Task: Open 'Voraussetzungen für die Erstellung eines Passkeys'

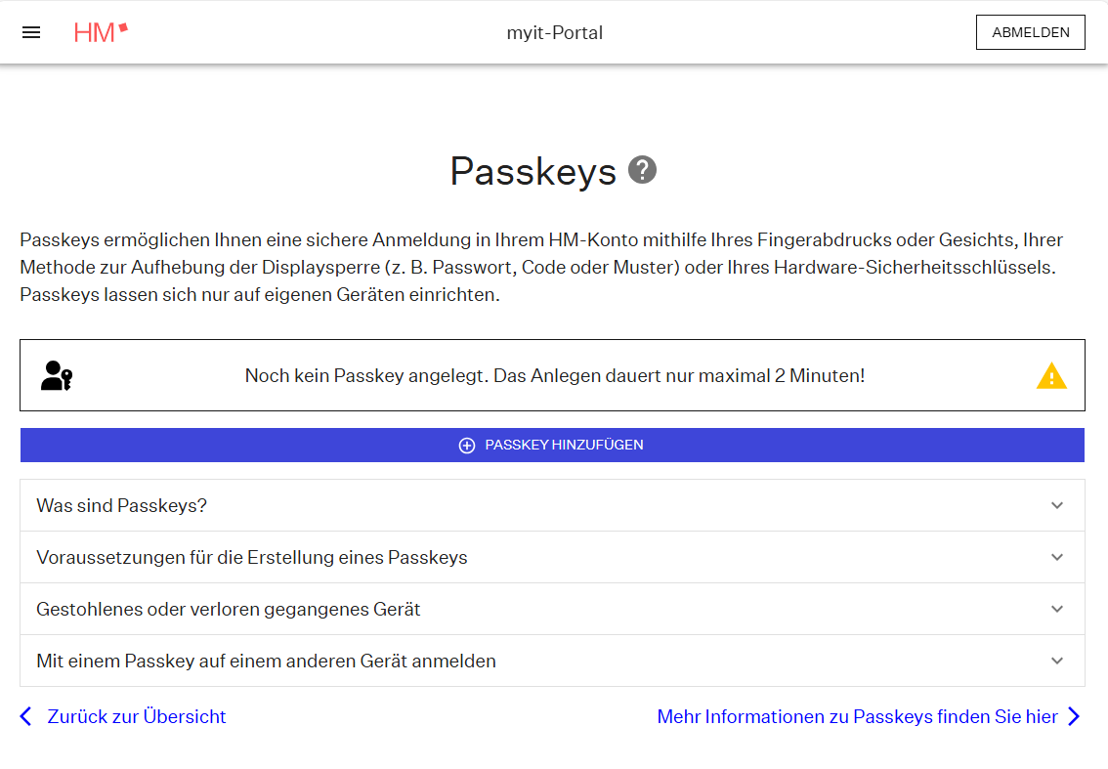Action: coord(252,558)
